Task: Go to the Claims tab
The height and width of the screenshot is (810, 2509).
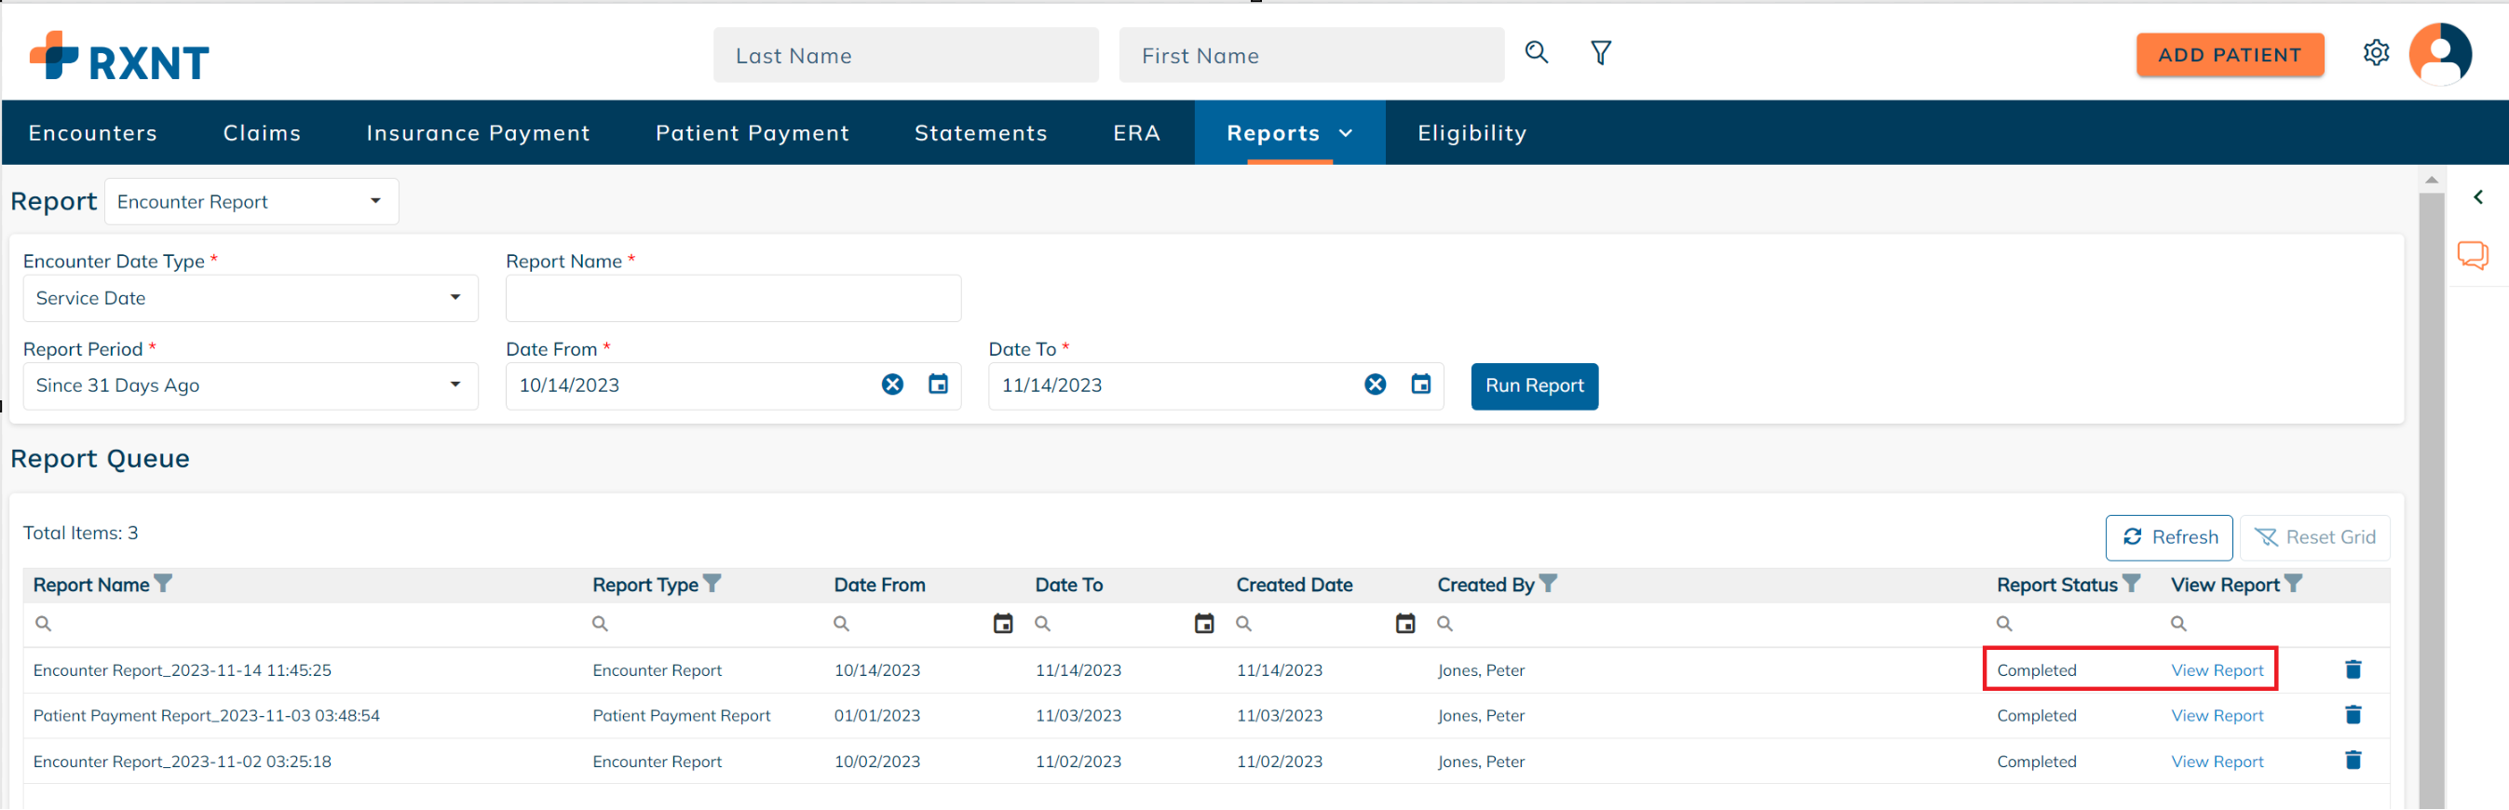Action: [262, 133]
